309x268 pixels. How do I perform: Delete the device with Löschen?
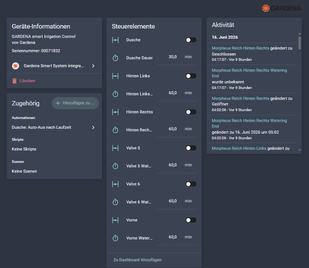point(24,81)
